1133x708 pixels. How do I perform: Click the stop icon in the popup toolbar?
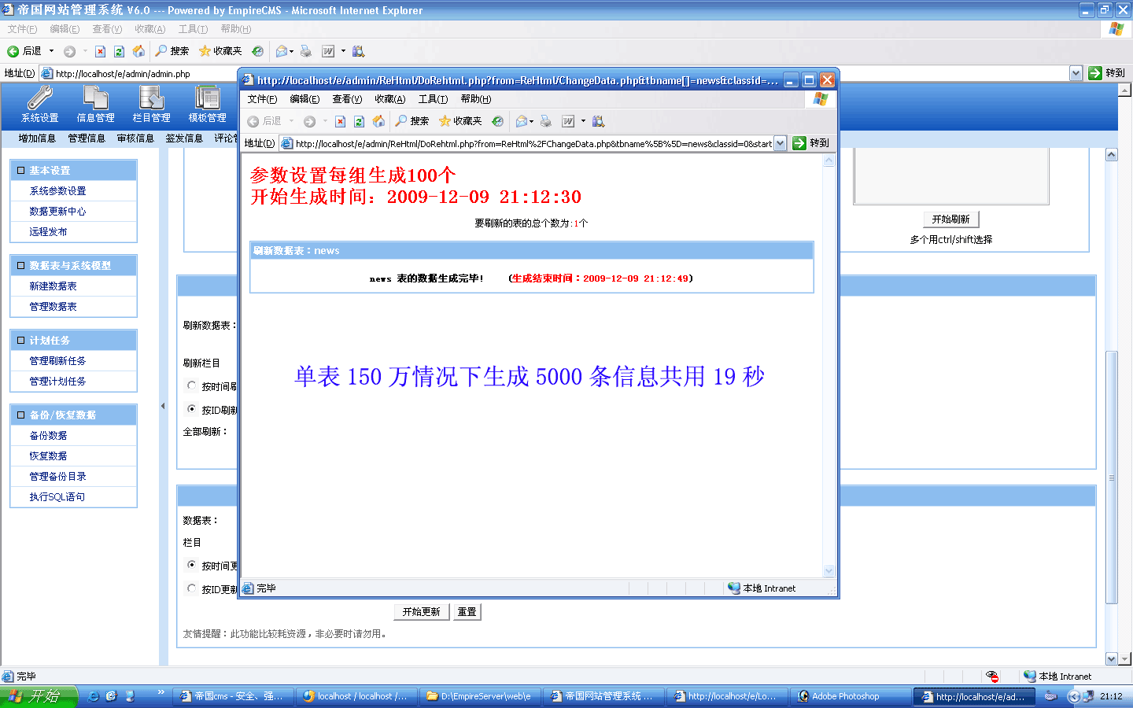pos(340,121)
